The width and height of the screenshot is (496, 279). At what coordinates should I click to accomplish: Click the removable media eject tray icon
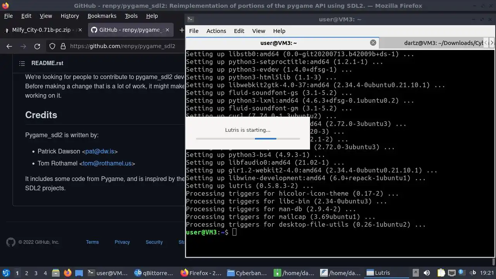click(415, 273)
